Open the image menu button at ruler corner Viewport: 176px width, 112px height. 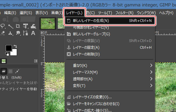pyautogui.click(x=42, y=33)
